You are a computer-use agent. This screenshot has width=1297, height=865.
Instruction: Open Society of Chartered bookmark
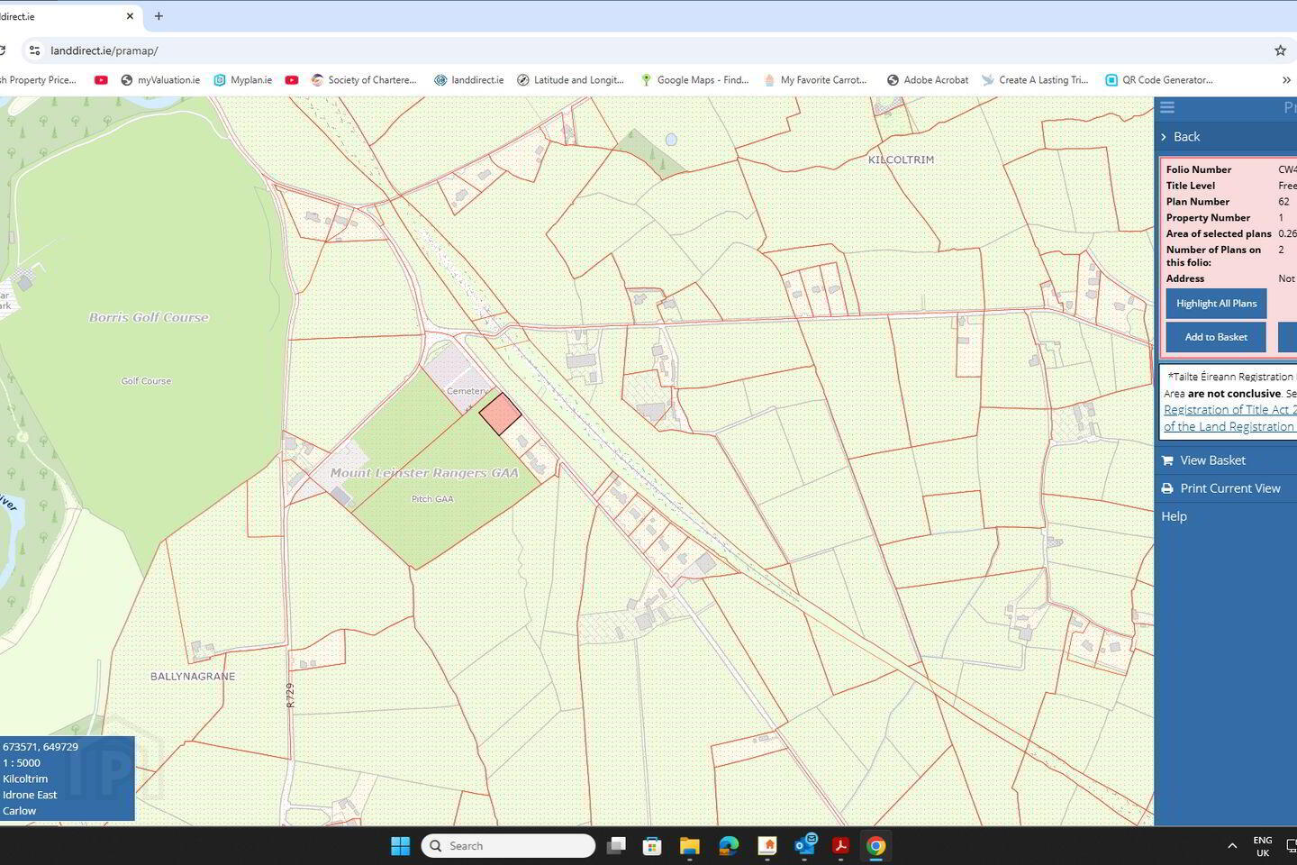[x=364, y=80]
